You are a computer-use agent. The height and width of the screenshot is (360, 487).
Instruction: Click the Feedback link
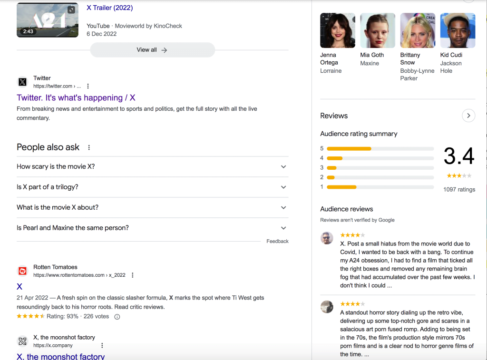coord(277,241)
